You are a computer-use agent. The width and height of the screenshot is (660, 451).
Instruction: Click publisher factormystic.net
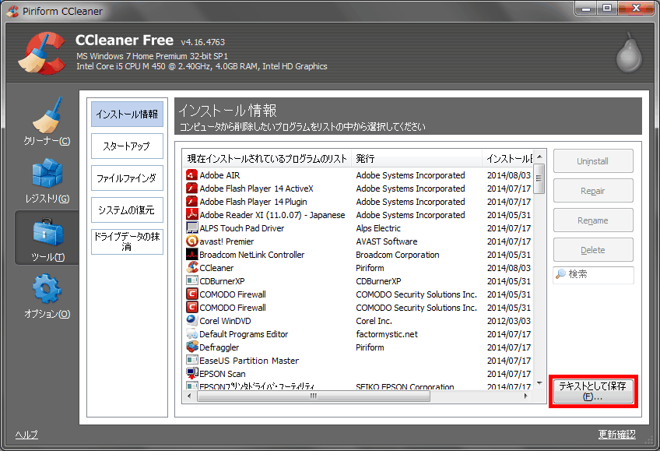(387, 334)
